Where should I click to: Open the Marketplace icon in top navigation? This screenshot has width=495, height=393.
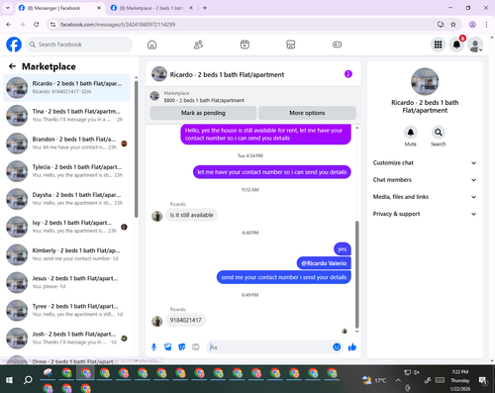click(291, 45)
